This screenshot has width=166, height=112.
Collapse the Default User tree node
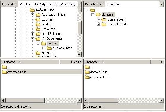(x=27, y=10)
